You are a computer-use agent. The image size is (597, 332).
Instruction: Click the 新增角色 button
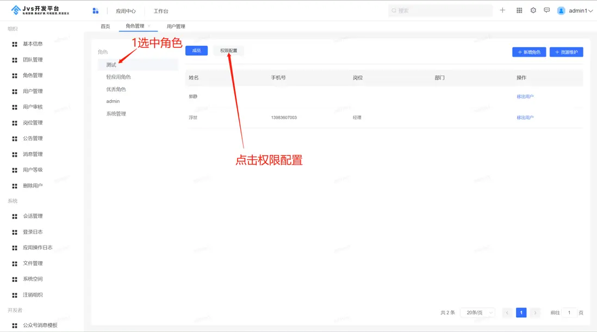tap(529, 52)
